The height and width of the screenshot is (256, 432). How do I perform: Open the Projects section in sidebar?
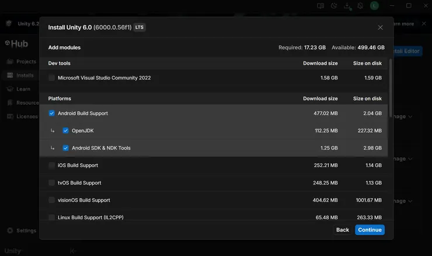[22, 61]
